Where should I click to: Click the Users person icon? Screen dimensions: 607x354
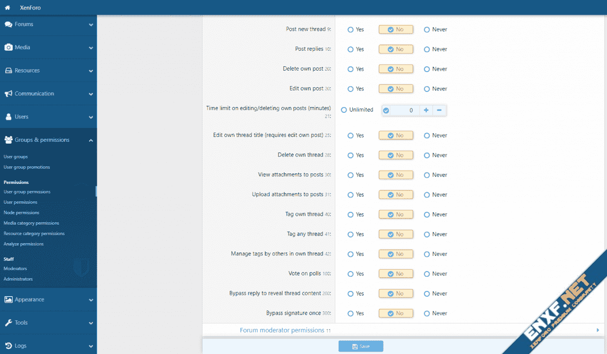(x=8, y=117)
